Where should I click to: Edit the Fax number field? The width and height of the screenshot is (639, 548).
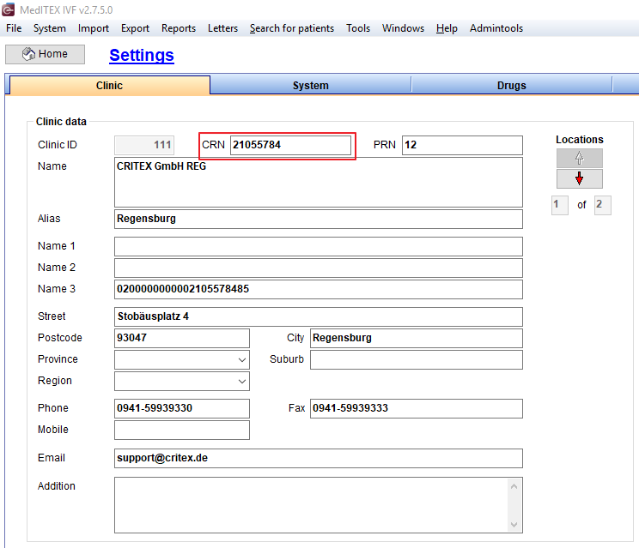[416, 408]
